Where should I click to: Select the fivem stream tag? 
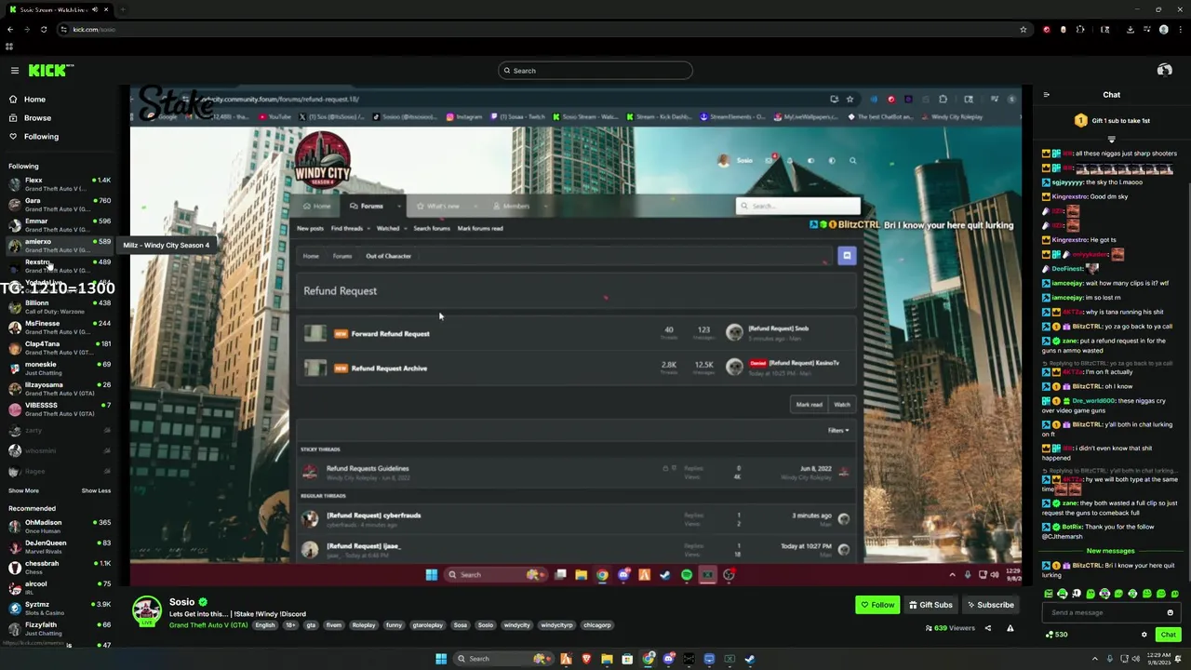click(334, 625)
